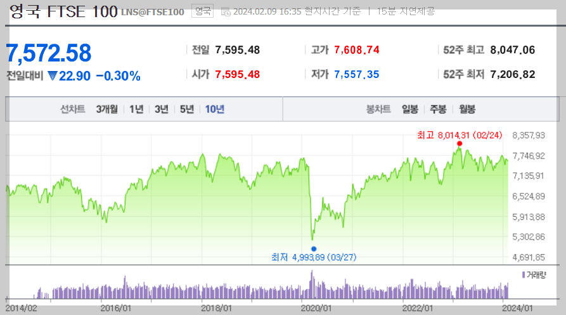566x315 pixels.
Task: Click the 52주 최저 value 7,206.82
Action: [513, 74]
